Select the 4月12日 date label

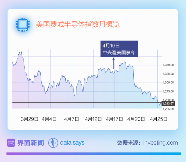pyautogui.click(x=93, y=119)
